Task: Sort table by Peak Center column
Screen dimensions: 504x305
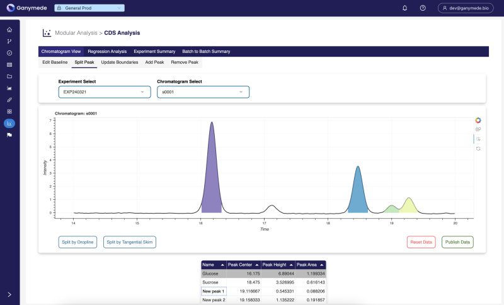Action: [x=244, y=265]
